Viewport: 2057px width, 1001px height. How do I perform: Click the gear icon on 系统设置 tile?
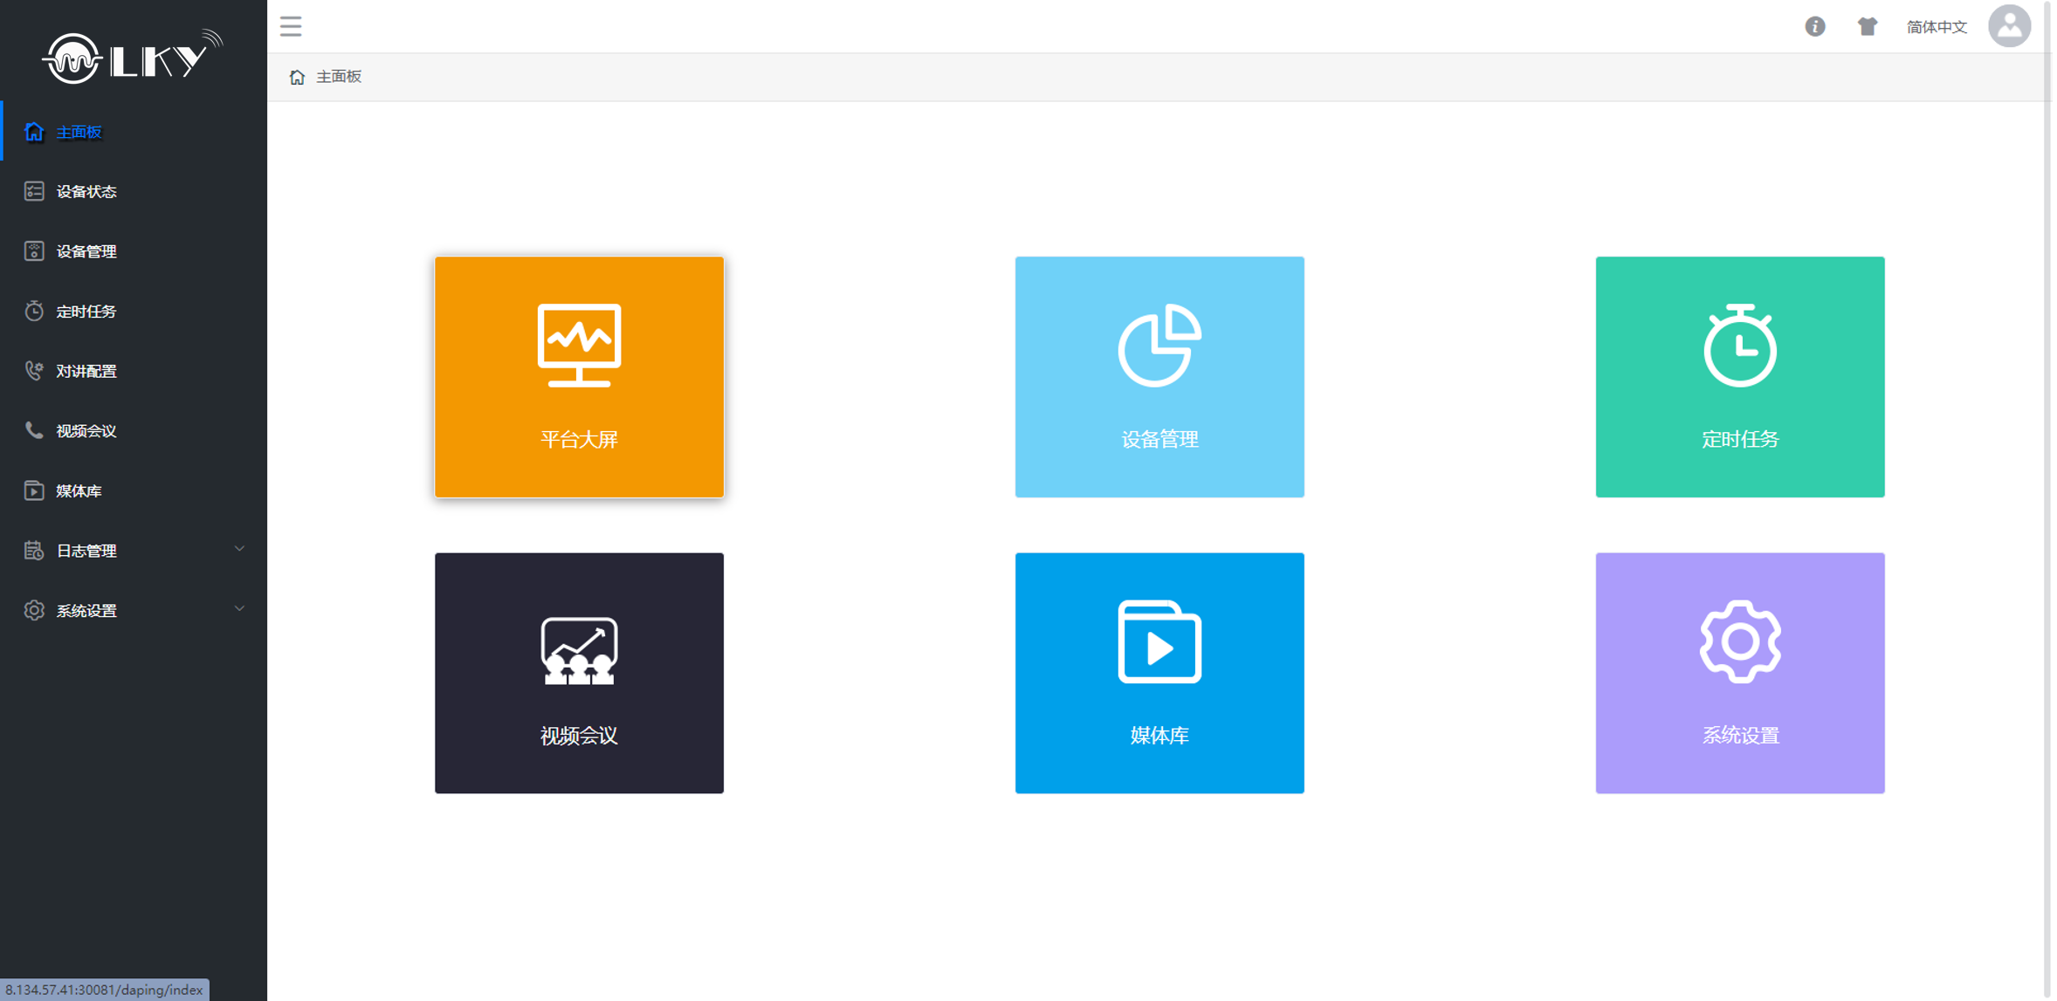1738,641
